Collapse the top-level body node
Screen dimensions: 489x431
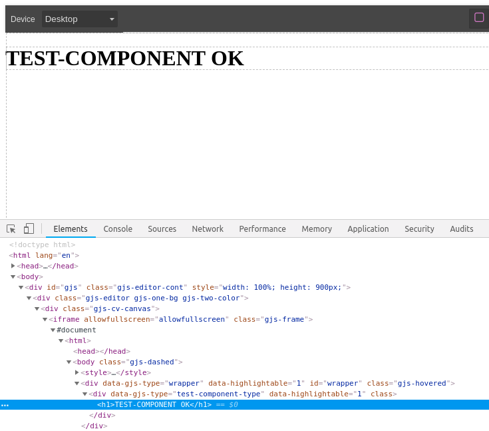point(13,276)
